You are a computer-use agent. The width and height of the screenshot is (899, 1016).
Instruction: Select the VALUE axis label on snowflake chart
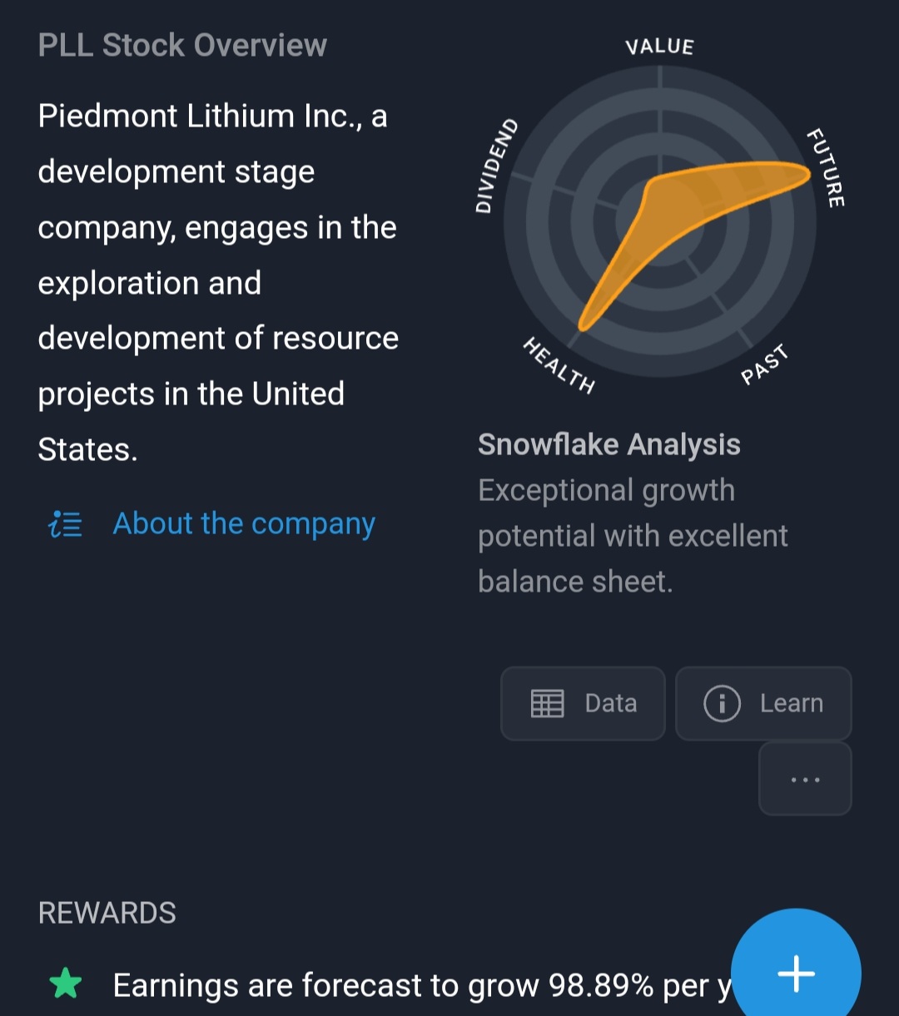[x=659, y=47]
